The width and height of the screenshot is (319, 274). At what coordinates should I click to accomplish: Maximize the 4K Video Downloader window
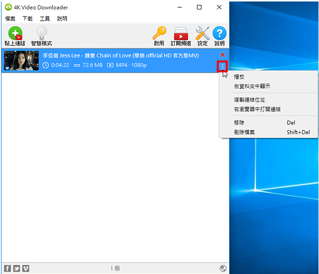coord(199,7)
